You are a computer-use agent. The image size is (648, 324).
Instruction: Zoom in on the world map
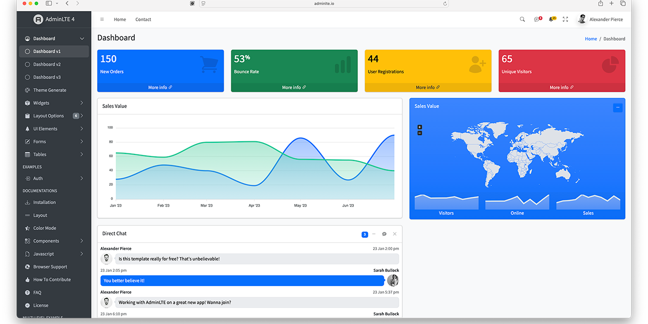pyautogui.click(x=420, y=127)
